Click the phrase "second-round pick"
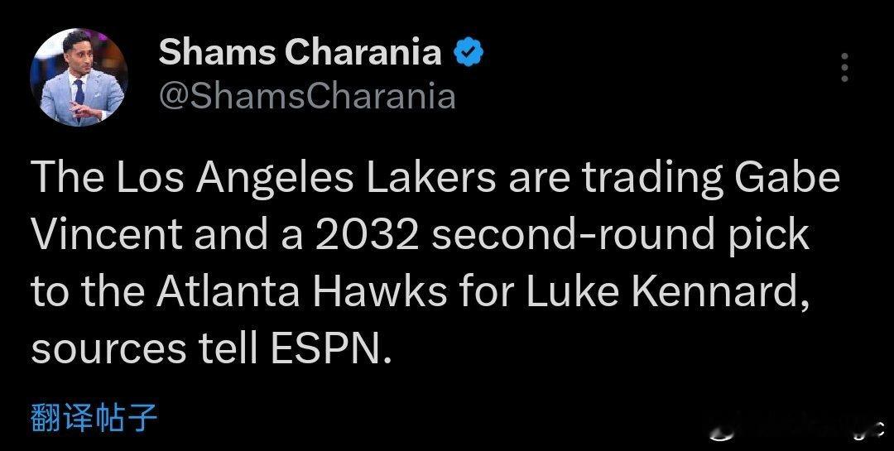 (619, 236)
